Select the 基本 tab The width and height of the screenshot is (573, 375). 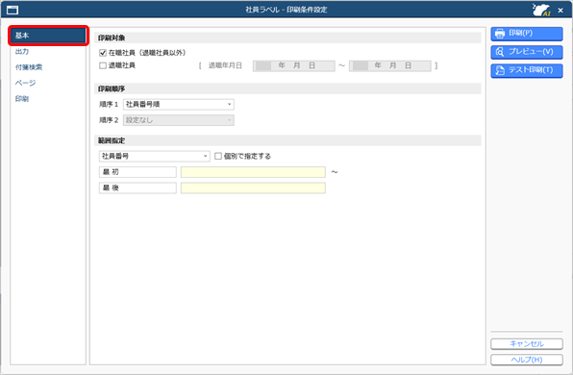click(48, 36)
